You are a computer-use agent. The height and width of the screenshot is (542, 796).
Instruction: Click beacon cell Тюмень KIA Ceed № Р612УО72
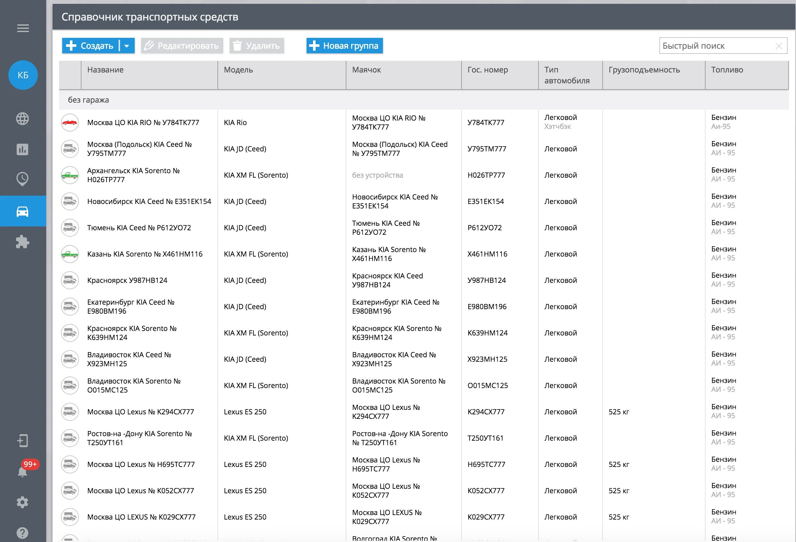[x=386, y=228]
